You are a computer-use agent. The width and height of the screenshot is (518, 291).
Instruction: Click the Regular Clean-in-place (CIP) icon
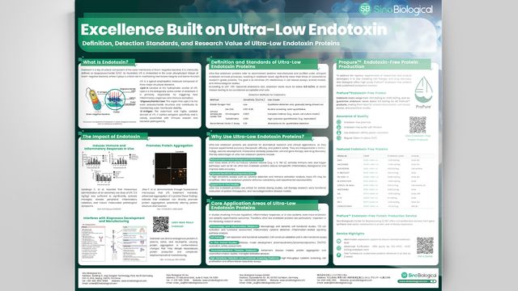(338, 138)
